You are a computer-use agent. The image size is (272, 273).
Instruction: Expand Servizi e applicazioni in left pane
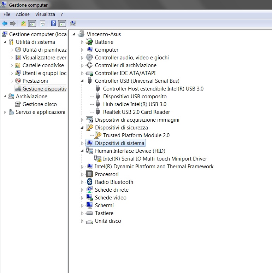5,112
